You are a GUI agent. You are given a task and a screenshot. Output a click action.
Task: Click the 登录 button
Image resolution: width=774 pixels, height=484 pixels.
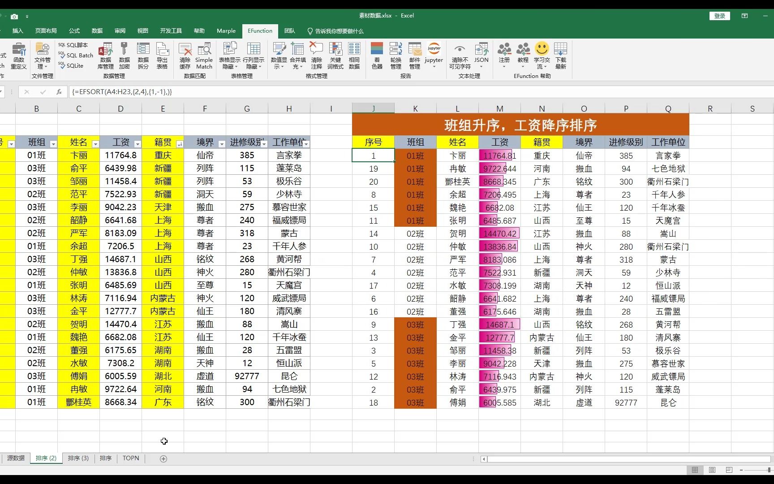click(x=720, y=16)
